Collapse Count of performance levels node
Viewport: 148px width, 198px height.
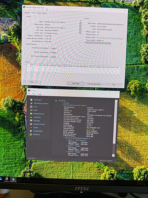[64, 138]
